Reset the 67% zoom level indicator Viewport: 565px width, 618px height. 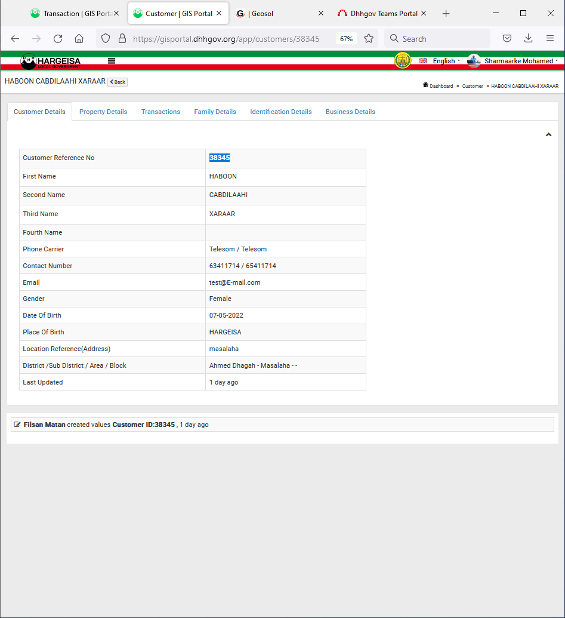[346, 39]
